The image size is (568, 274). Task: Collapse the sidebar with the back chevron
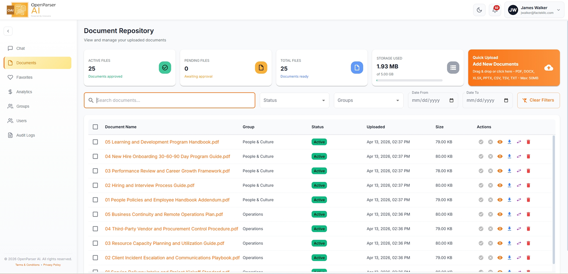coord(8,31)
